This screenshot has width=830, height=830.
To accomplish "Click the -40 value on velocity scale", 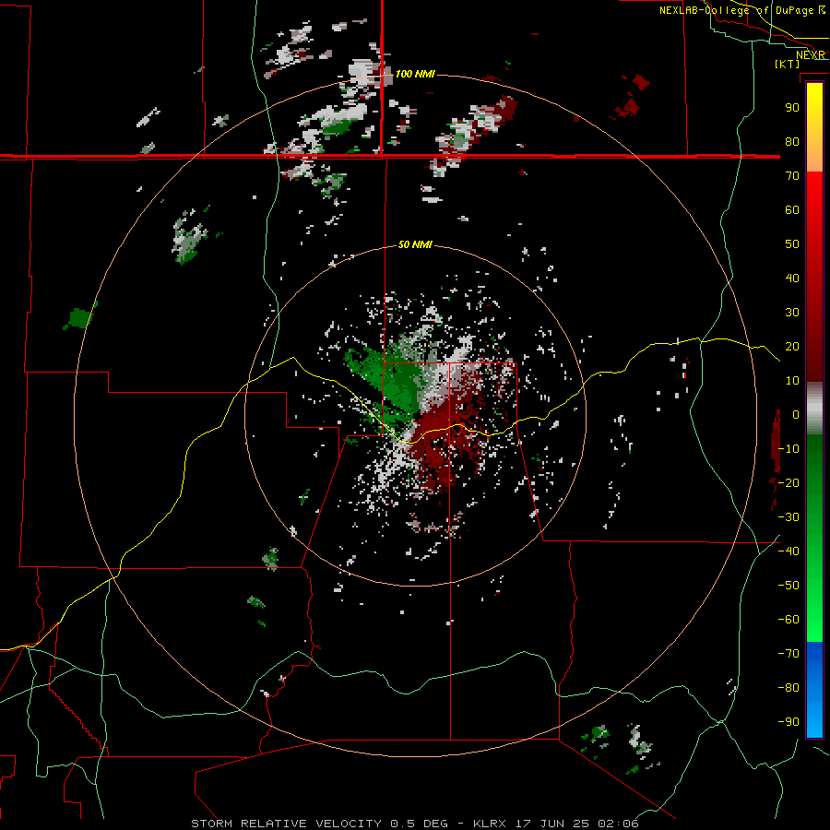I will 789,551.
